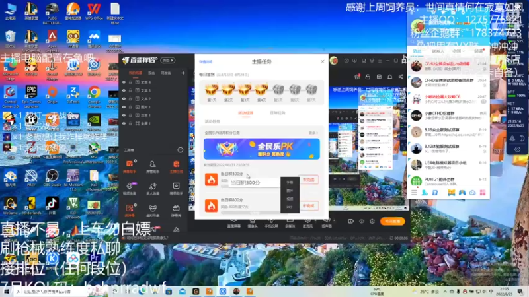Open the 8.19安全服测试招募 chat in QQ

click(448, 132)
